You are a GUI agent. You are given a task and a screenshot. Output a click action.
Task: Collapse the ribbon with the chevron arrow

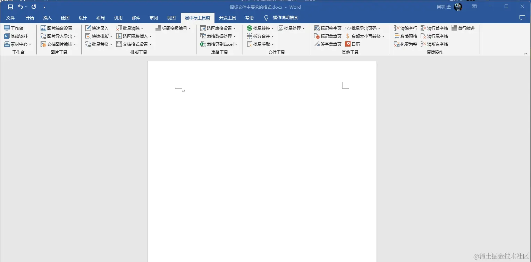(526, 53)
